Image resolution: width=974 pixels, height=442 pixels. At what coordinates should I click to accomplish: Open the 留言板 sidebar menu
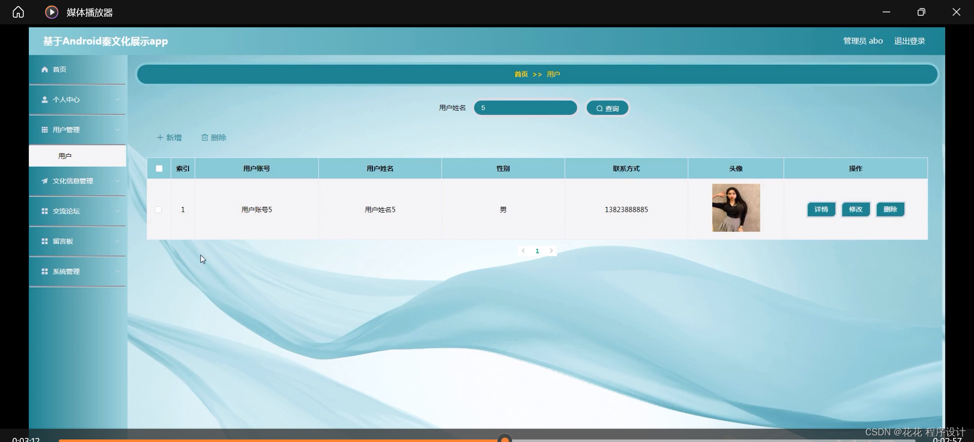[x=77, y=241]
